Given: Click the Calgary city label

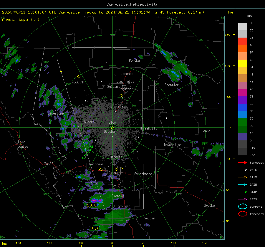Looking at the screenshot, I should point(115,173).
